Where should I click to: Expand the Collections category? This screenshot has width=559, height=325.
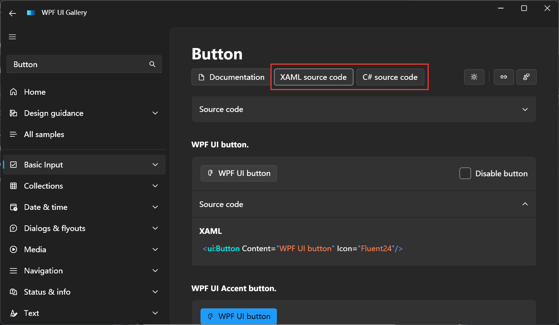point(155,186)
